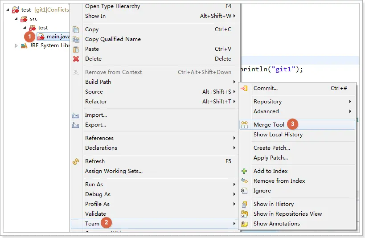This screenshot has width=365, height=238.
Task: Select main.java in the package tree
Action: [53, 37]
